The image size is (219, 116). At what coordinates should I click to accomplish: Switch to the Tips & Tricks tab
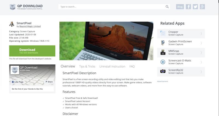87,66
